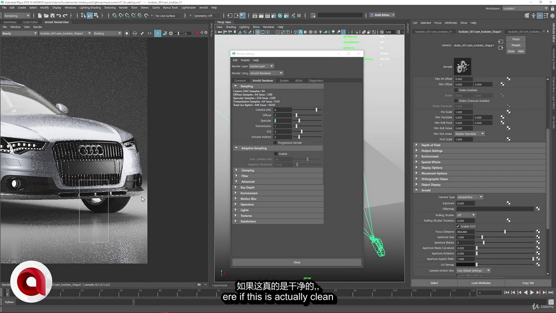Image resolution: width=556 pixels, height=313 pixels.
Task: Click the Maya M icon in Render Settings title bar
Action: [x=234, y=53]
